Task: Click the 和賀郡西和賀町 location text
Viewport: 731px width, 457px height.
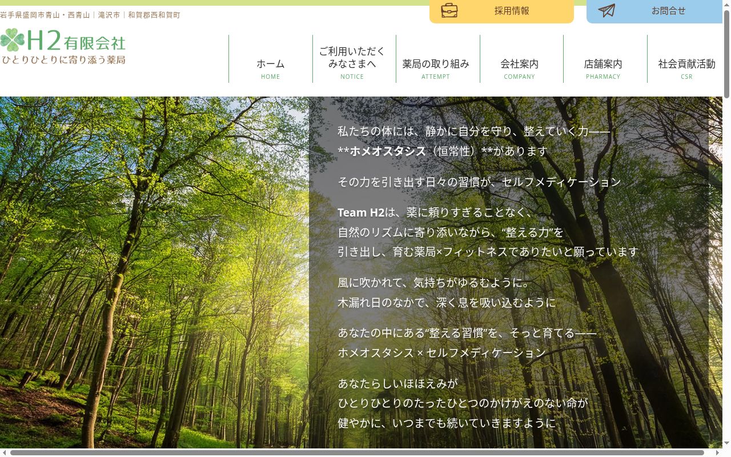Action: click(154, 15)
